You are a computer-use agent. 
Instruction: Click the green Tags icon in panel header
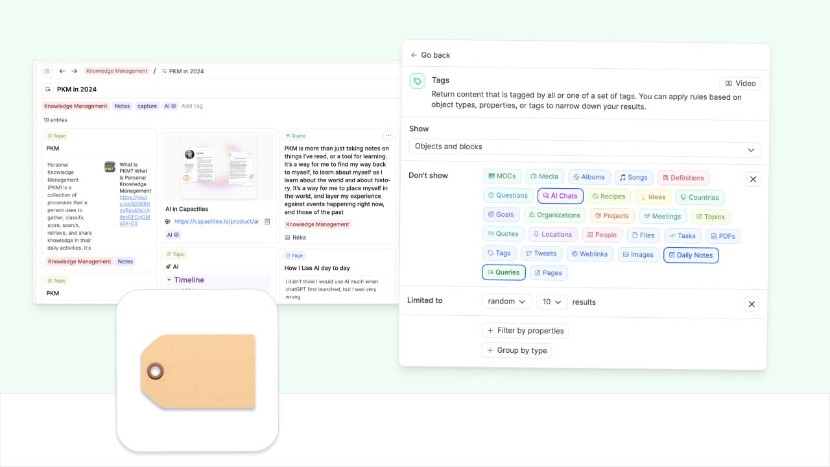click(x=417, y=81)
